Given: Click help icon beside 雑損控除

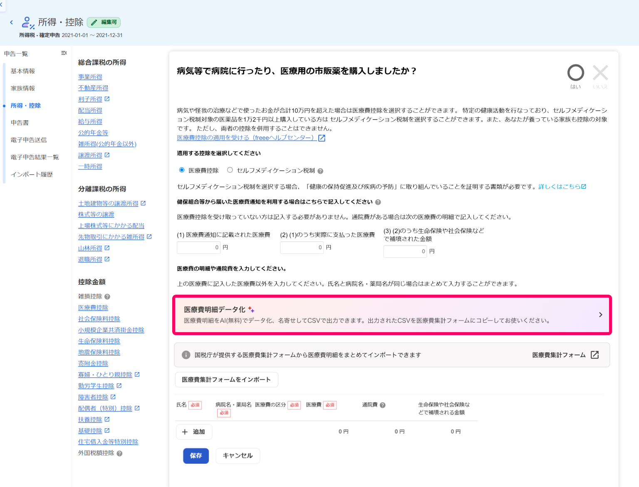Looking at the screenshot, I should click(x=107, y=297).
